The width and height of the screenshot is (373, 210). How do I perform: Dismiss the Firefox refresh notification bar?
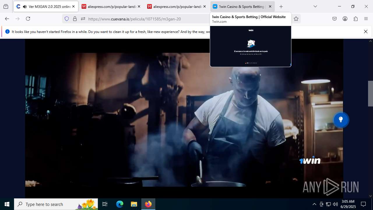click(366, 32)
